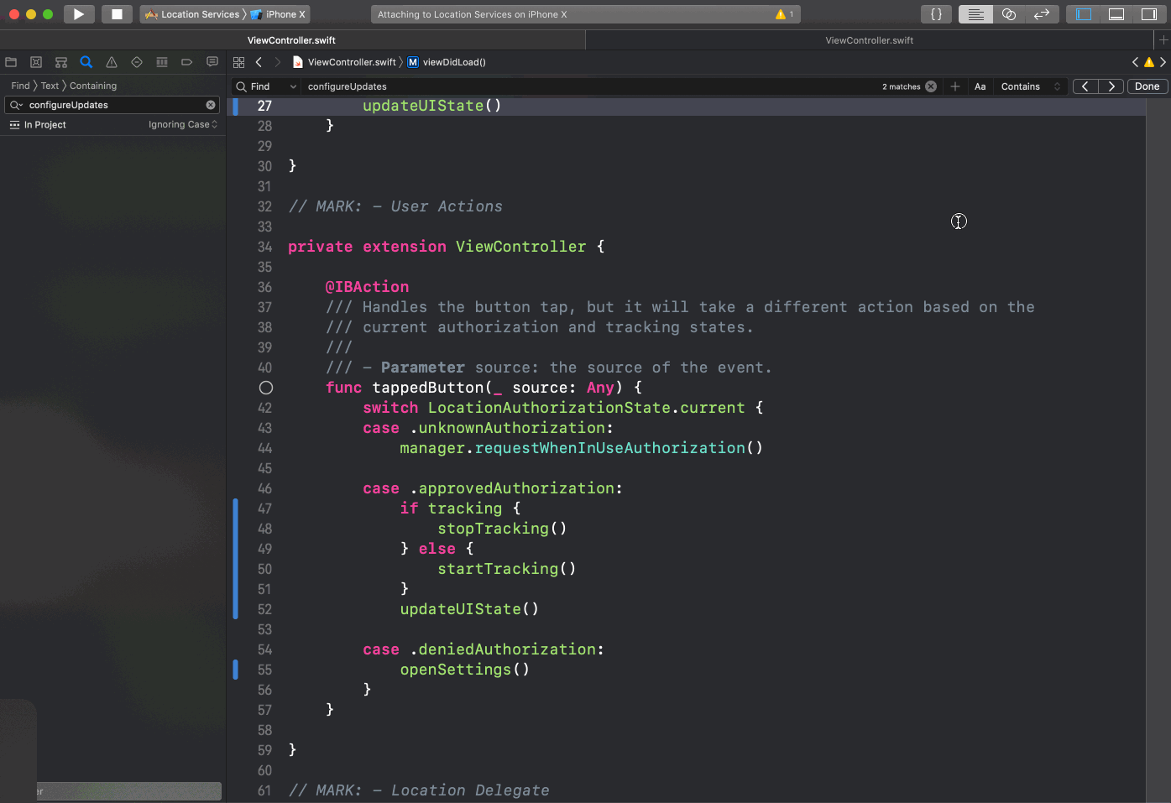
Task: Go forward in editor history
Action: [x=278, y=62]
